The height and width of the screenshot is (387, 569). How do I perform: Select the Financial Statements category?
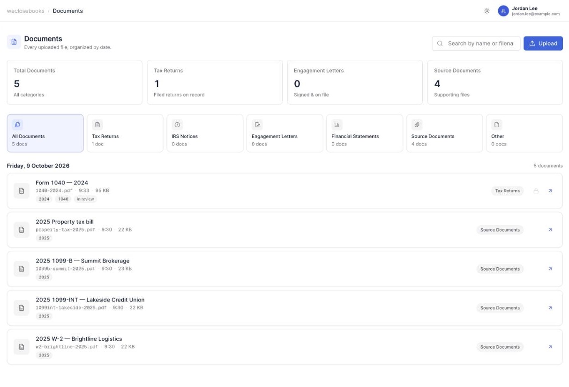[365, 133]
